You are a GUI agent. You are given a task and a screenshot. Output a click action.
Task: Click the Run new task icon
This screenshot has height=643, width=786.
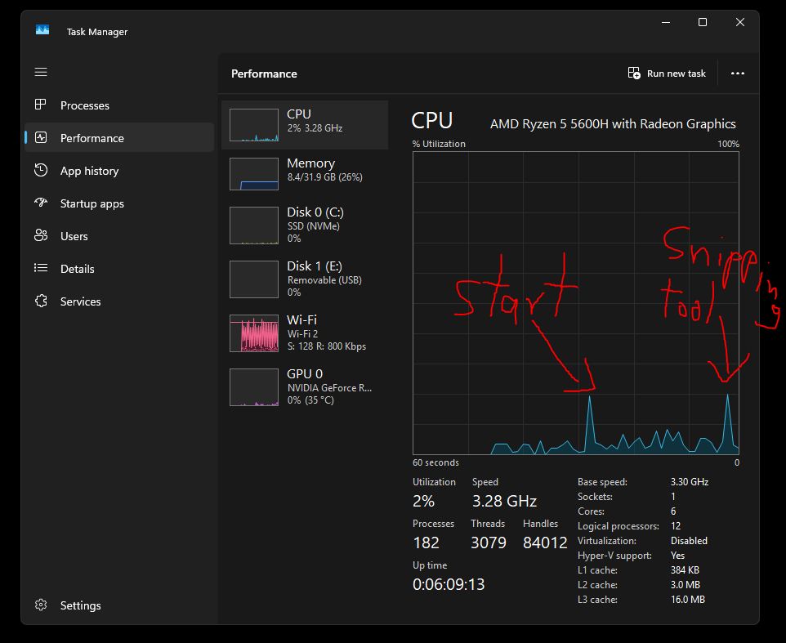[633, 74]
